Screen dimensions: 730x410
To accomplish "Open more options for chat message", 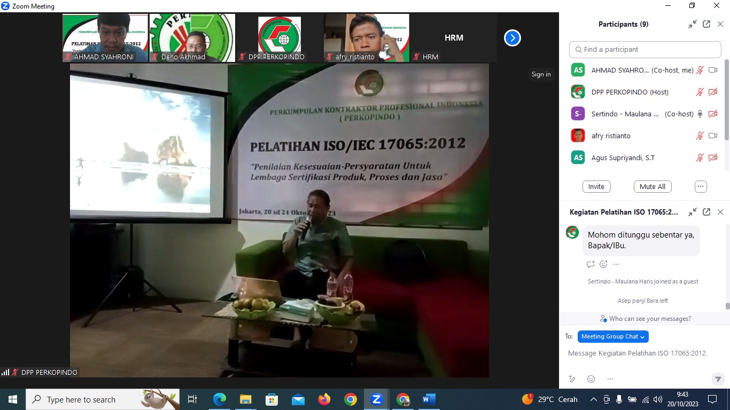I will tap(616, 264).
